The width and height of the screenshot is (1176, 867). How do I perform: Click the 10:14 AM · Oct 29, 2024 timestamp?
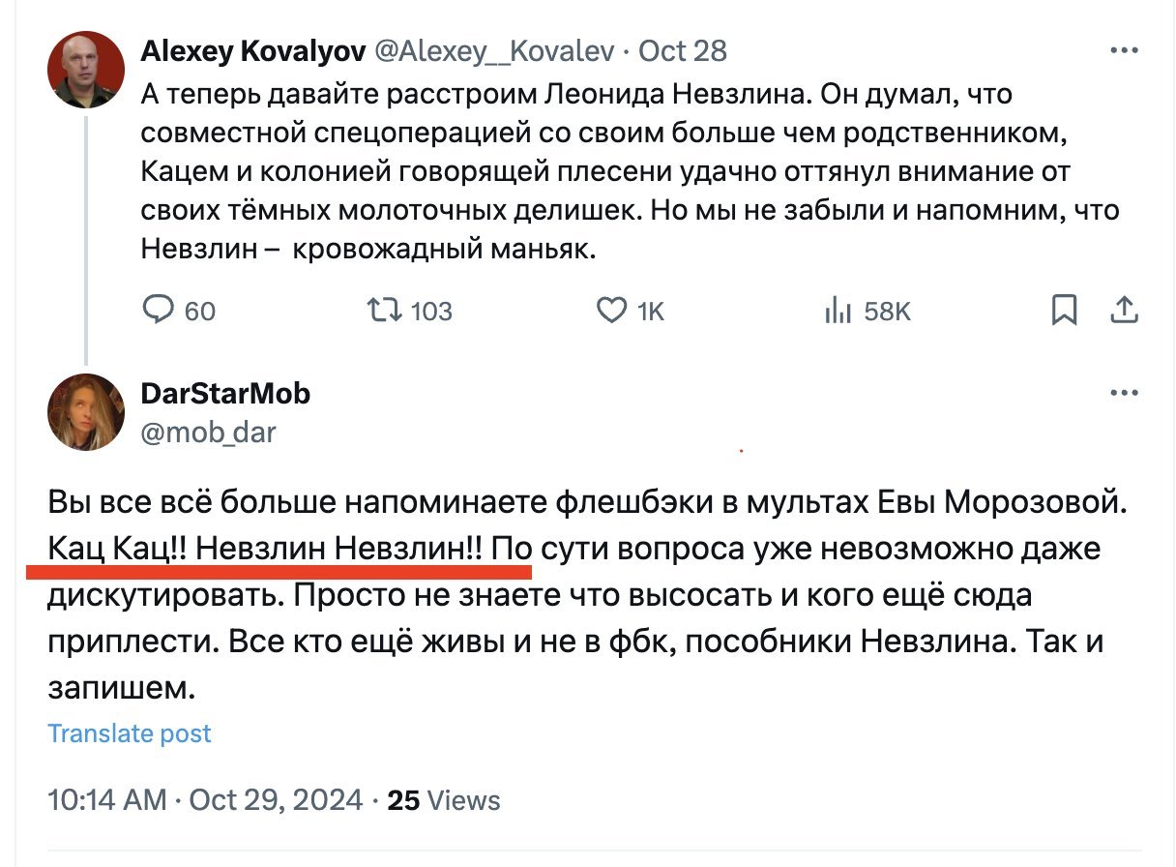(205, 801)
